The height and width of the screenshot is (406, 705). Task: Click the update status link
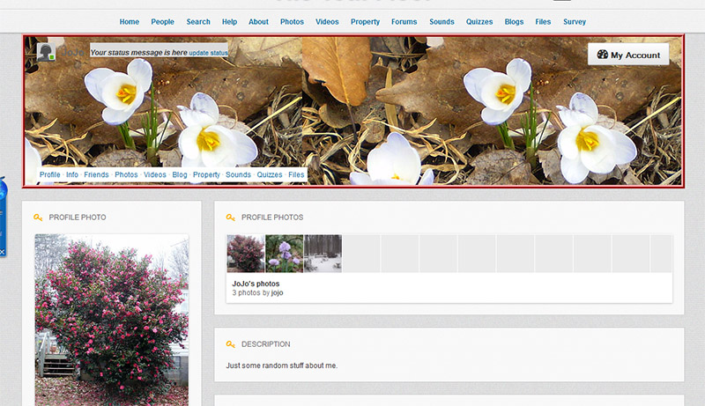click(208, 53)
